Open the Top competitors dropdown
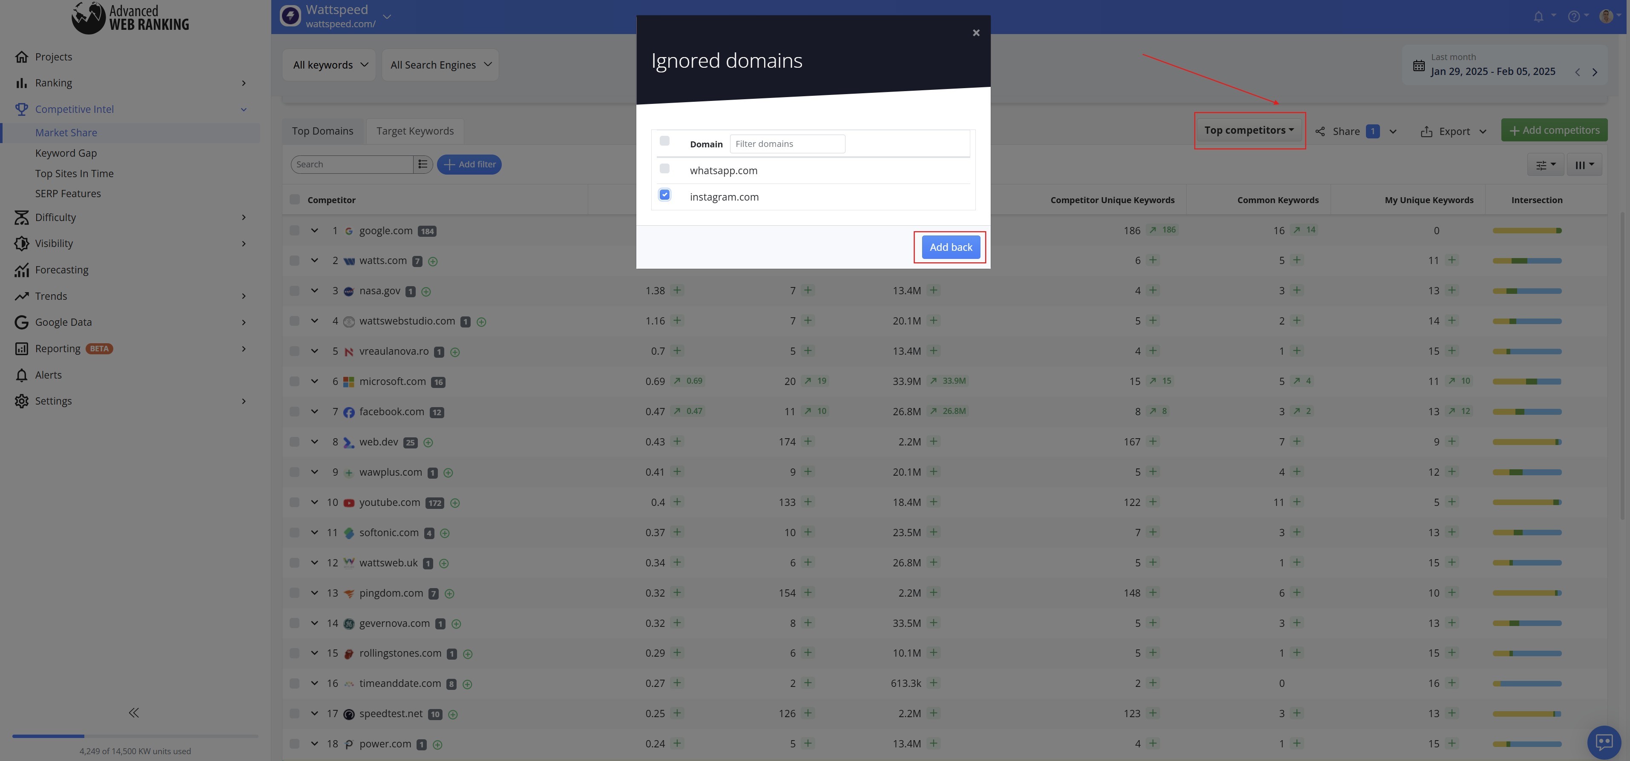The image size is (1630, 761). coord(1249,130)
